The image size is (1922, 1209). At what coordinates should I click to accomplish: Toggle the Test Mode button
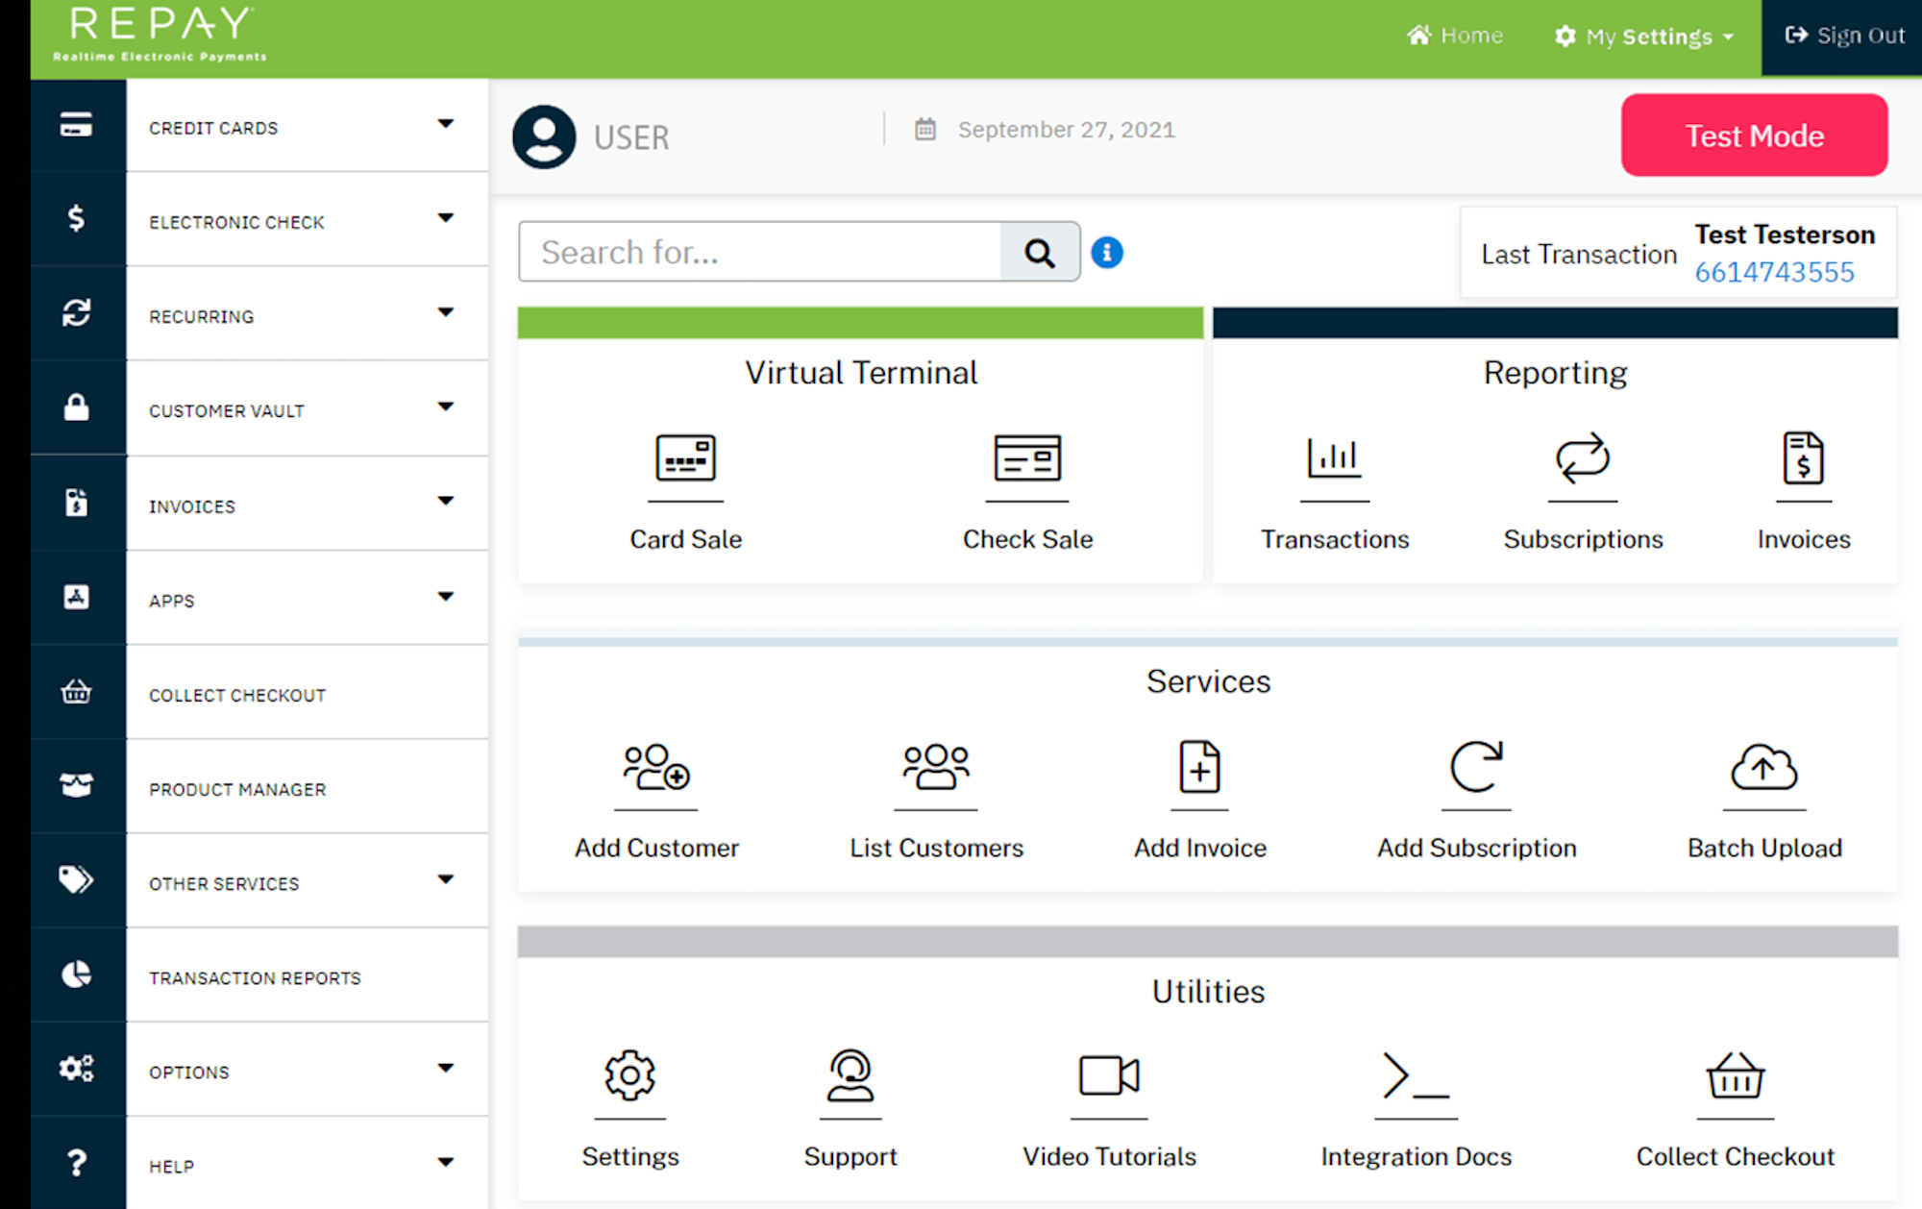(x=1755, y=136)
